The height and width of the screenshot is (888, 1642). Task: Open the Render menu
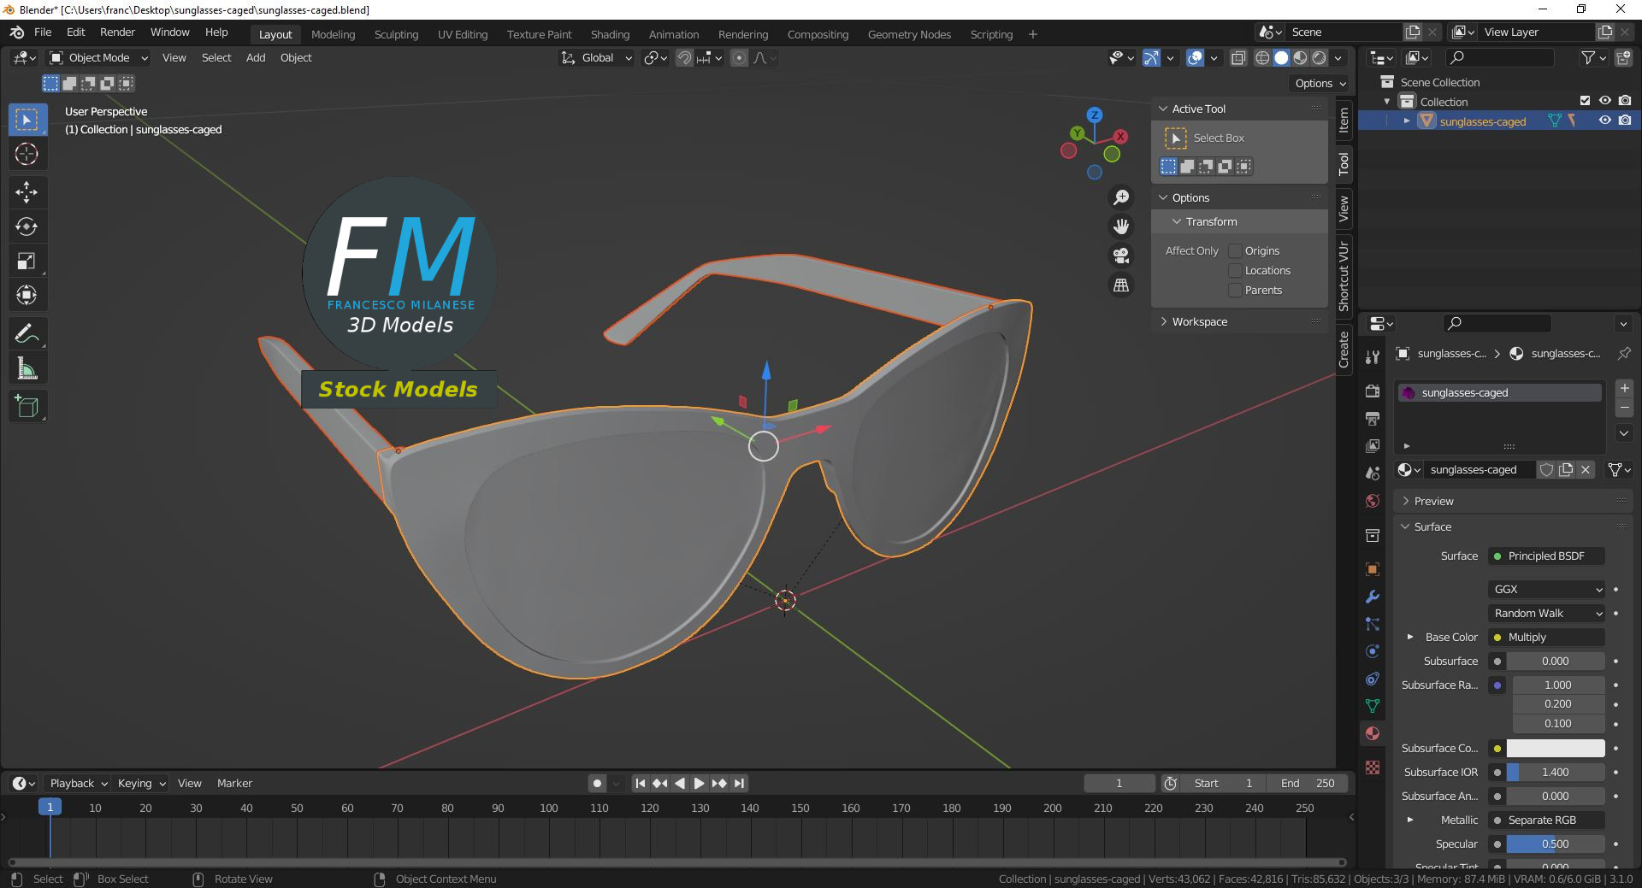tap(117, 32)
